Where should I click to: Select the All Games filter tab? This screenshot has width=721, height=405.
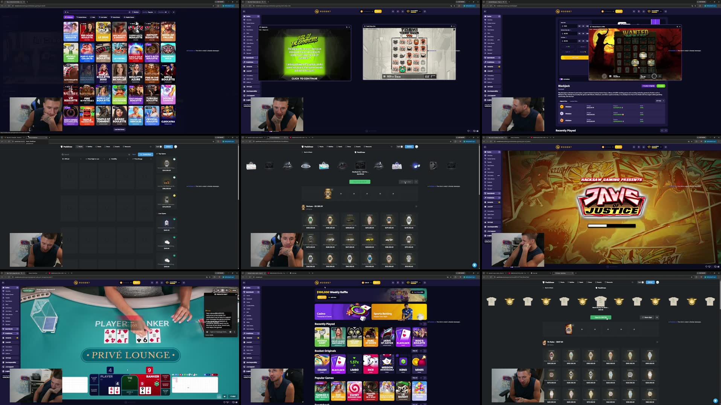click(69, 17)
